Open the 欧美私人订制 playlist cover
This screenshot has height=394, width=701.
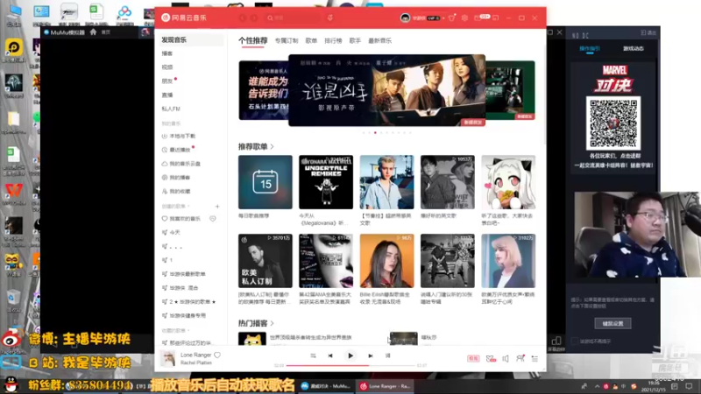click(x=266, y=260)
